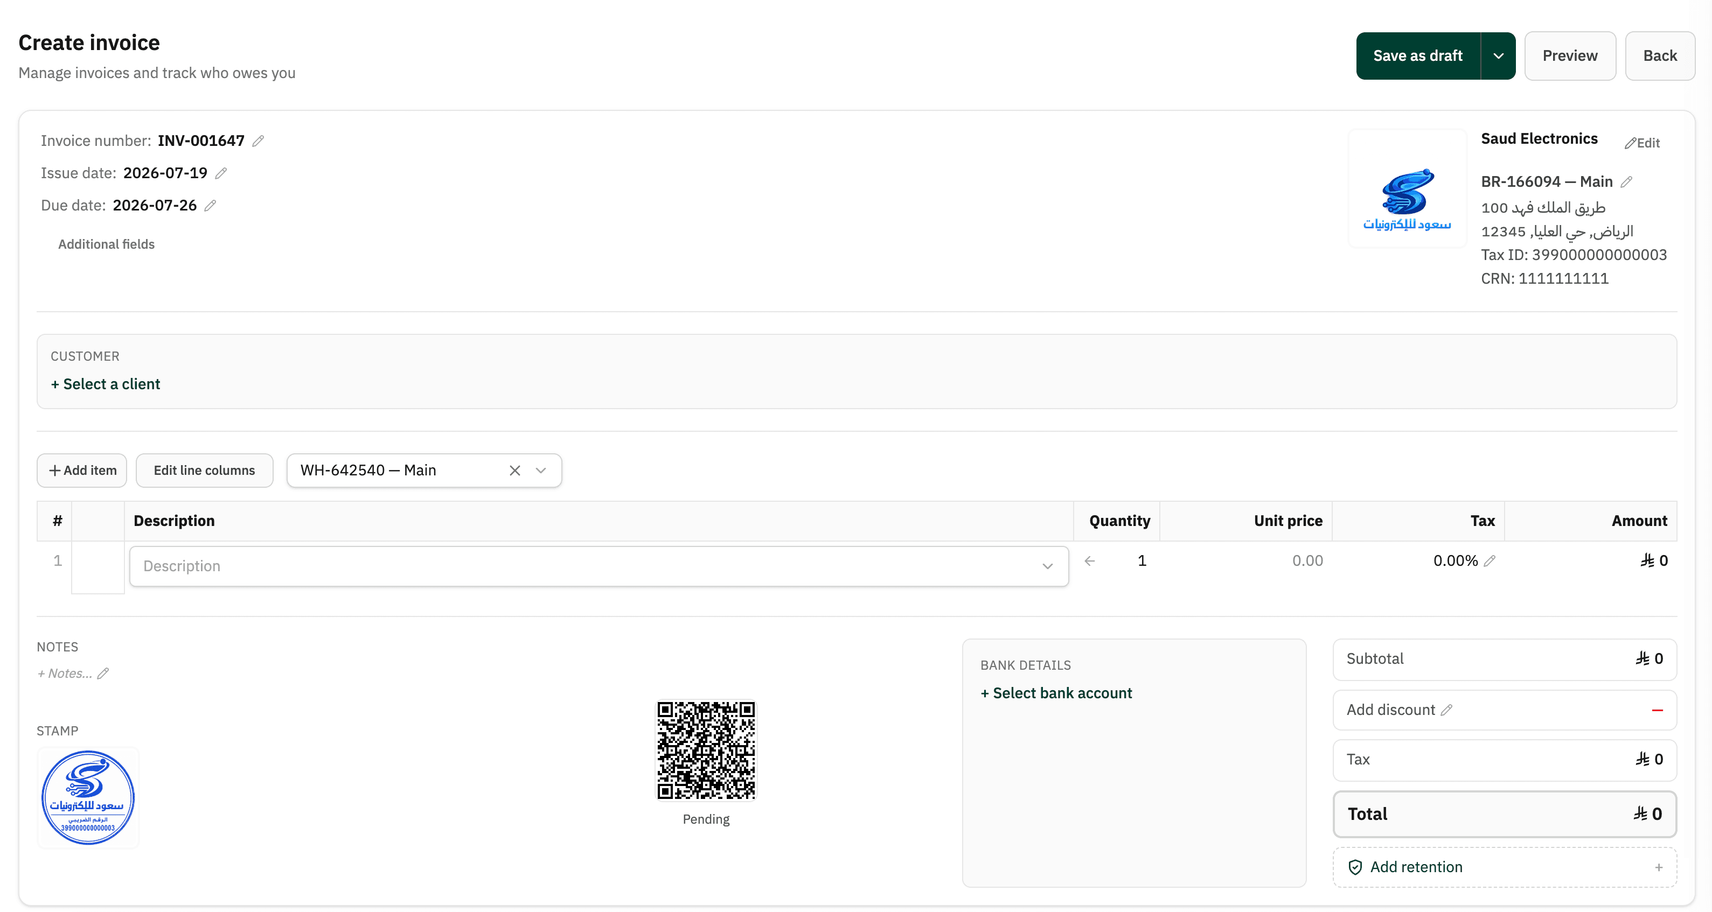Expand the Save as draft options arrow

pyautogui.click(x=1498, y=56)
